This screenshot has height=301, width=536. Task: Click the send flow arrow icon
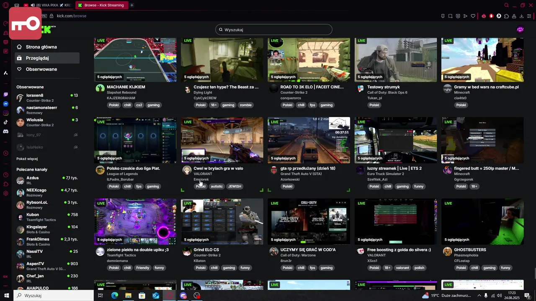pyautogui.click(x=465, y=16)
